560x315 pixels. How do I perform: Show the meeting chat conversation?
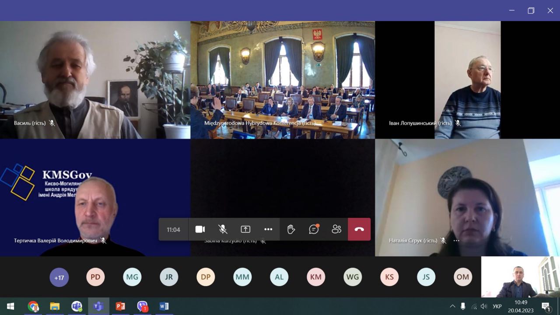coord(314,229)
